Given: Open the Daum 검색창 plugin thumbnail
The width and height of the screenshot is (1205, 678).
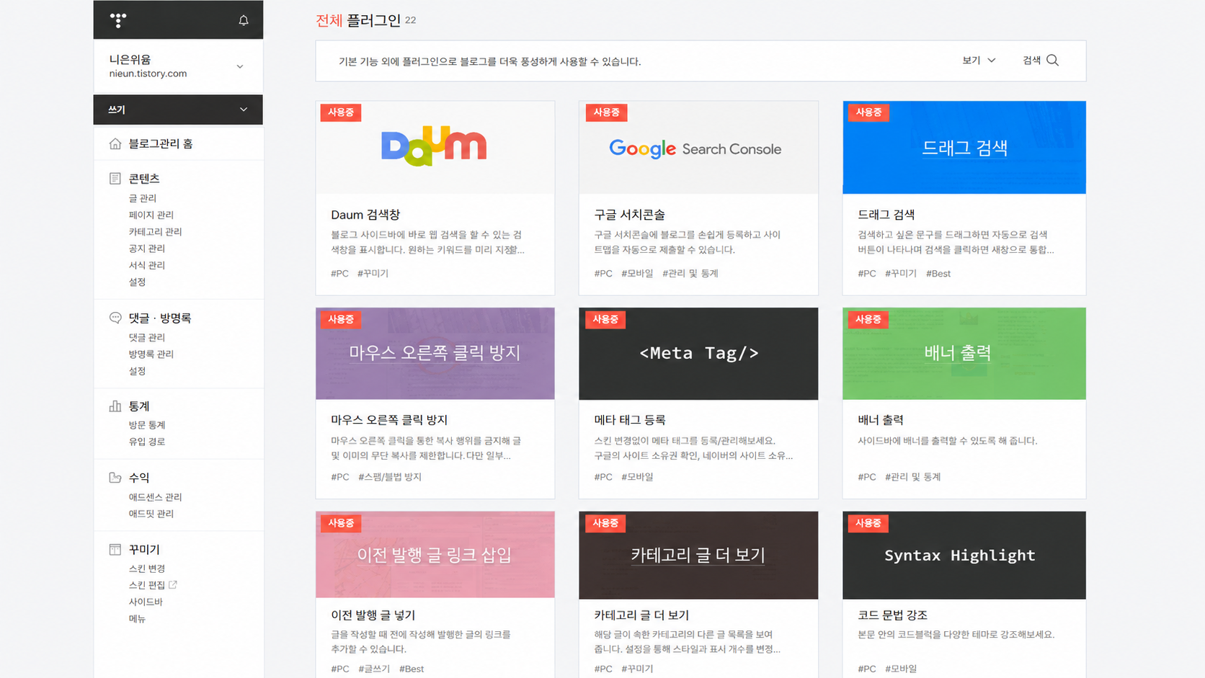Looking at the screenshot, I should (435, 147).
